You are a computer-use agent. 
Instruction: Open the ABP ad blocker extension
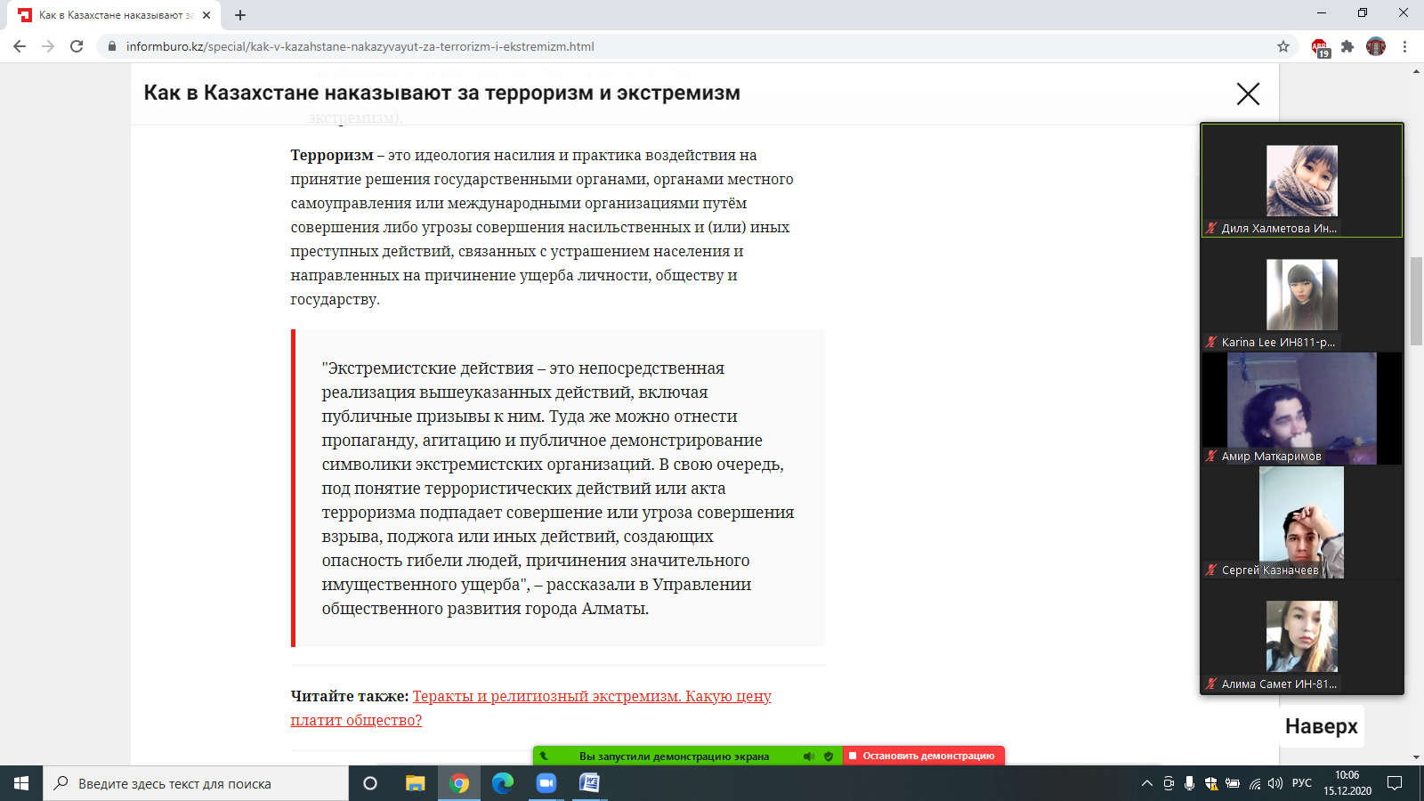pyautogui.click(x=1320, y=47)
